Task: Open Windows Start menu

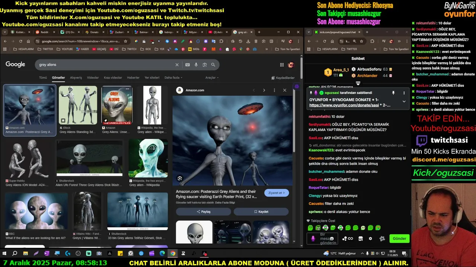Action: pos(4,254)
